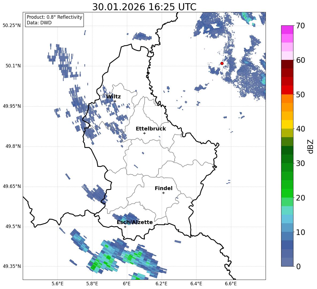Click the Ettelbruck station cross marker
Screen dimensions: 317x289
[144, 133]
